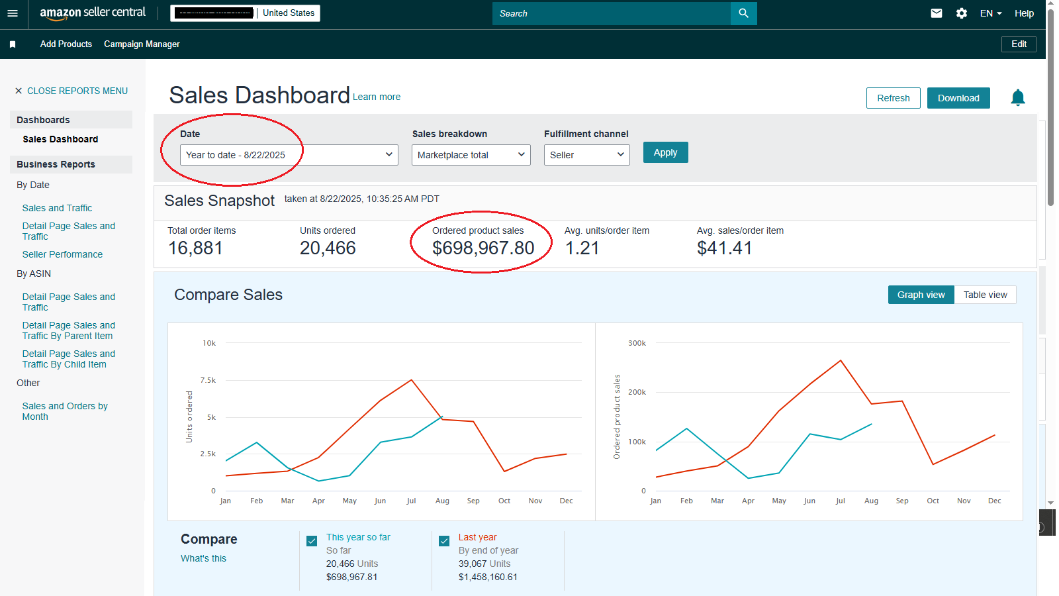Click the search magnifier button
The width and height of the screenshot is (1059, 596).
(x=743, y=13)
